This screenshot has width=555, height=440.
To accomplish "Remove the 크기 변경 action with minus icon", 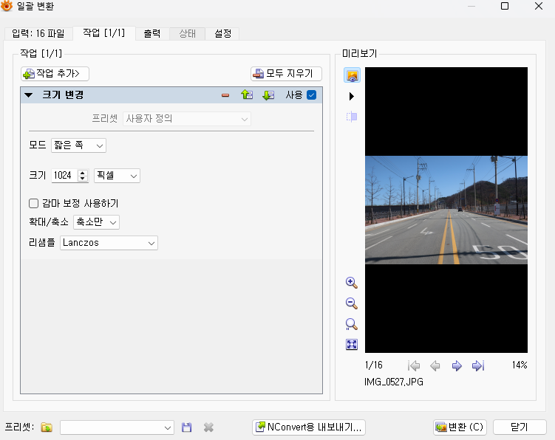I will [225, 95].
